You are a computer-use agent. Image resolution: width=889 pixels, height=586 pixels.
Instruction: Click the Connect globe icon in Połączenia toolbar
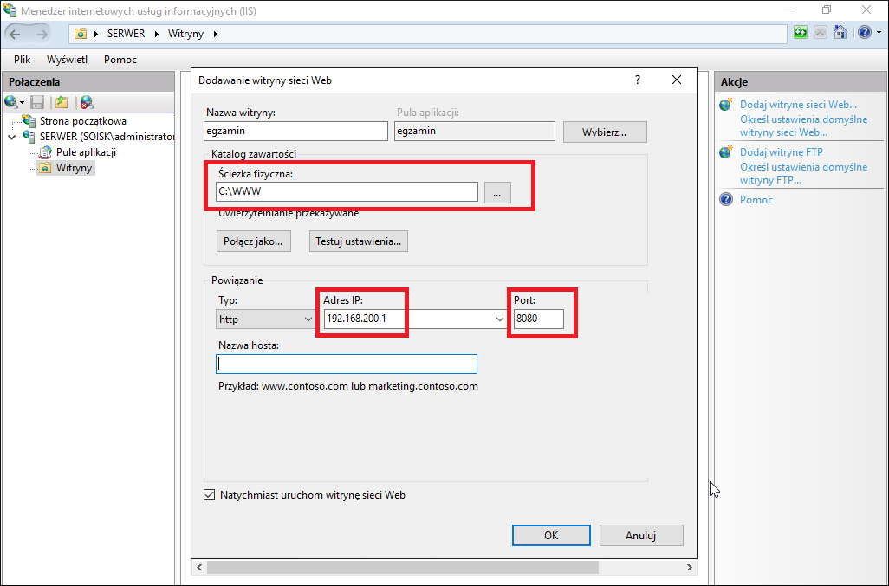[10, 102]
